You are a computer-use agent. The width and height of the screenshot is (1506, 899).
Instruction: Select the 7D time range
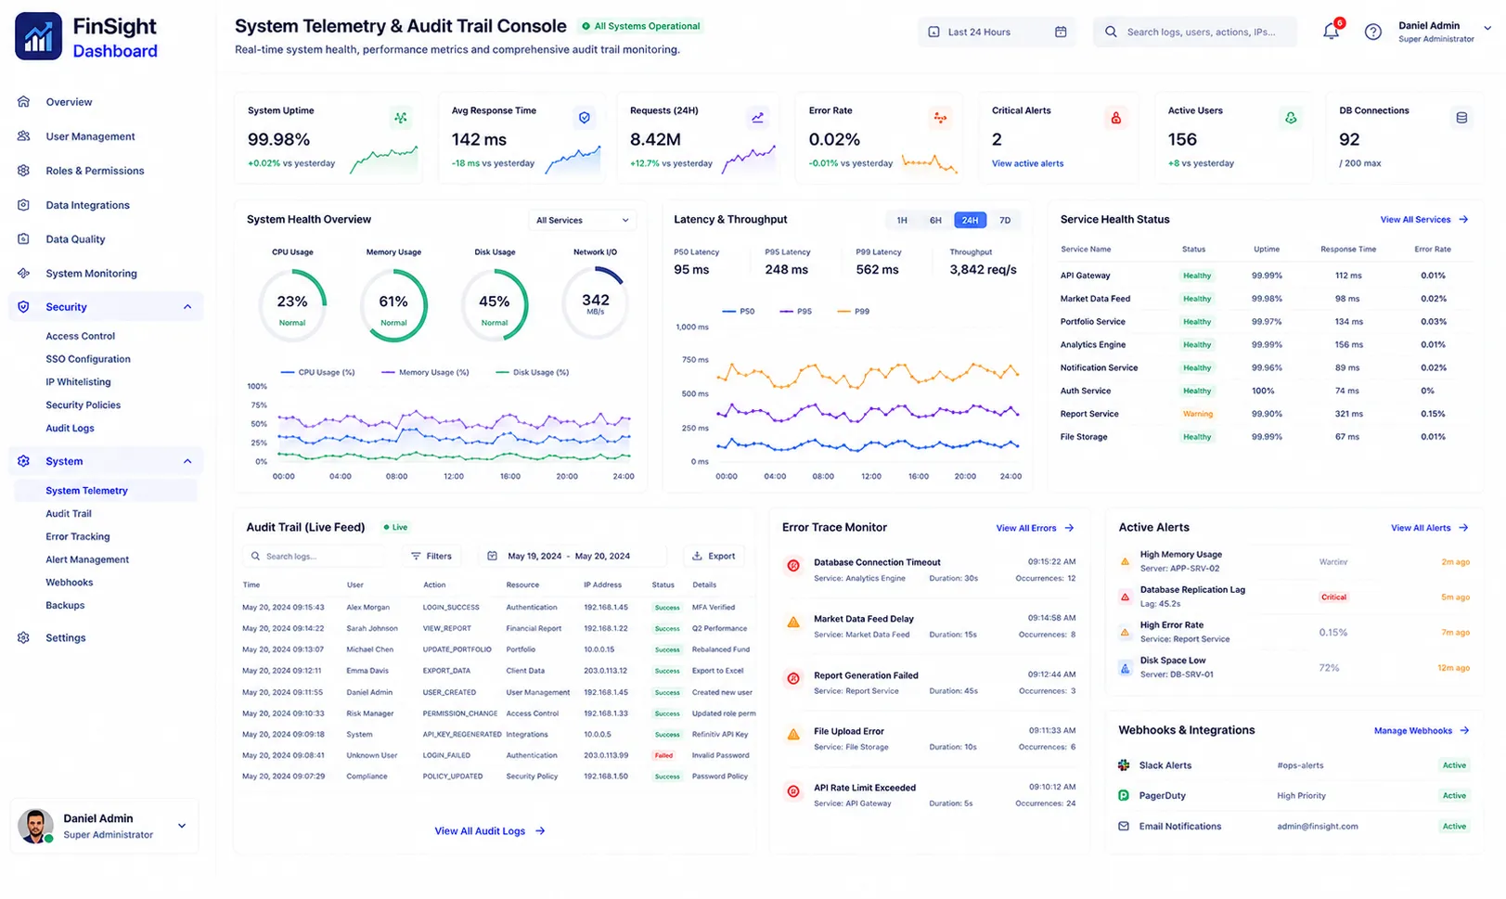tap(1005, 221)
